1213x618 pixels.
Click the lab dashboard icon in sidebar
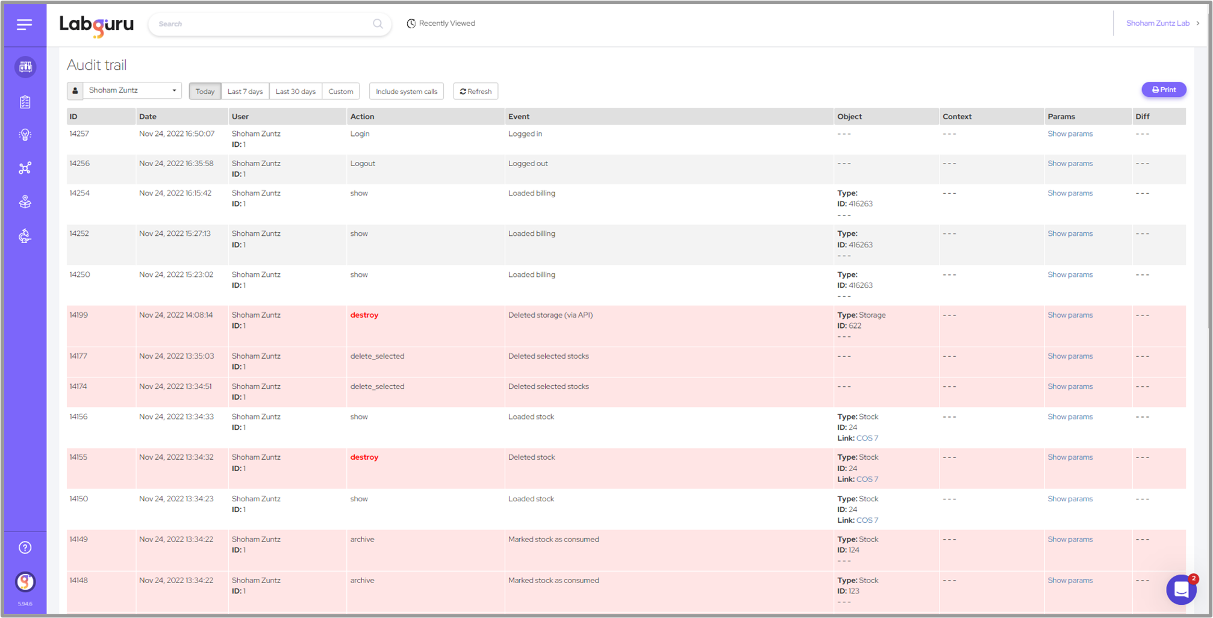[x=25, y=67]
